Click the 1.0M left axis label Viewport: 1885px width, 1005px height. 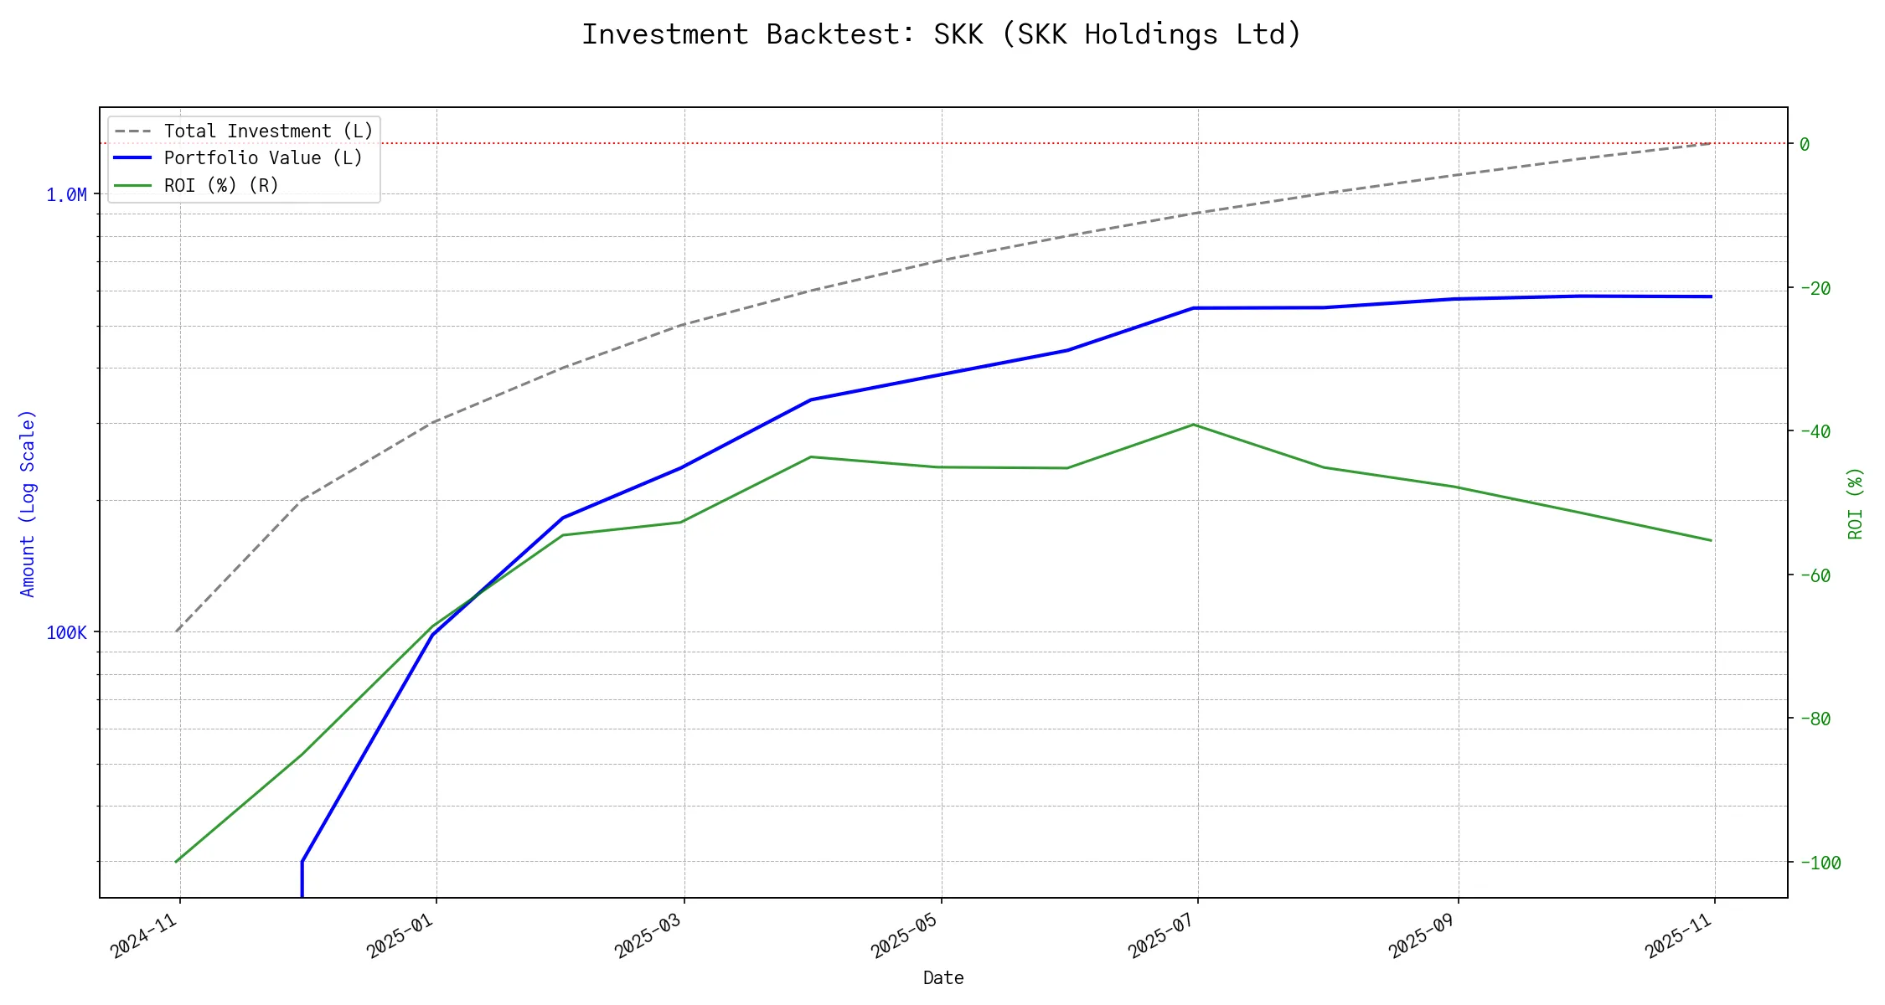tap(66, 195)
